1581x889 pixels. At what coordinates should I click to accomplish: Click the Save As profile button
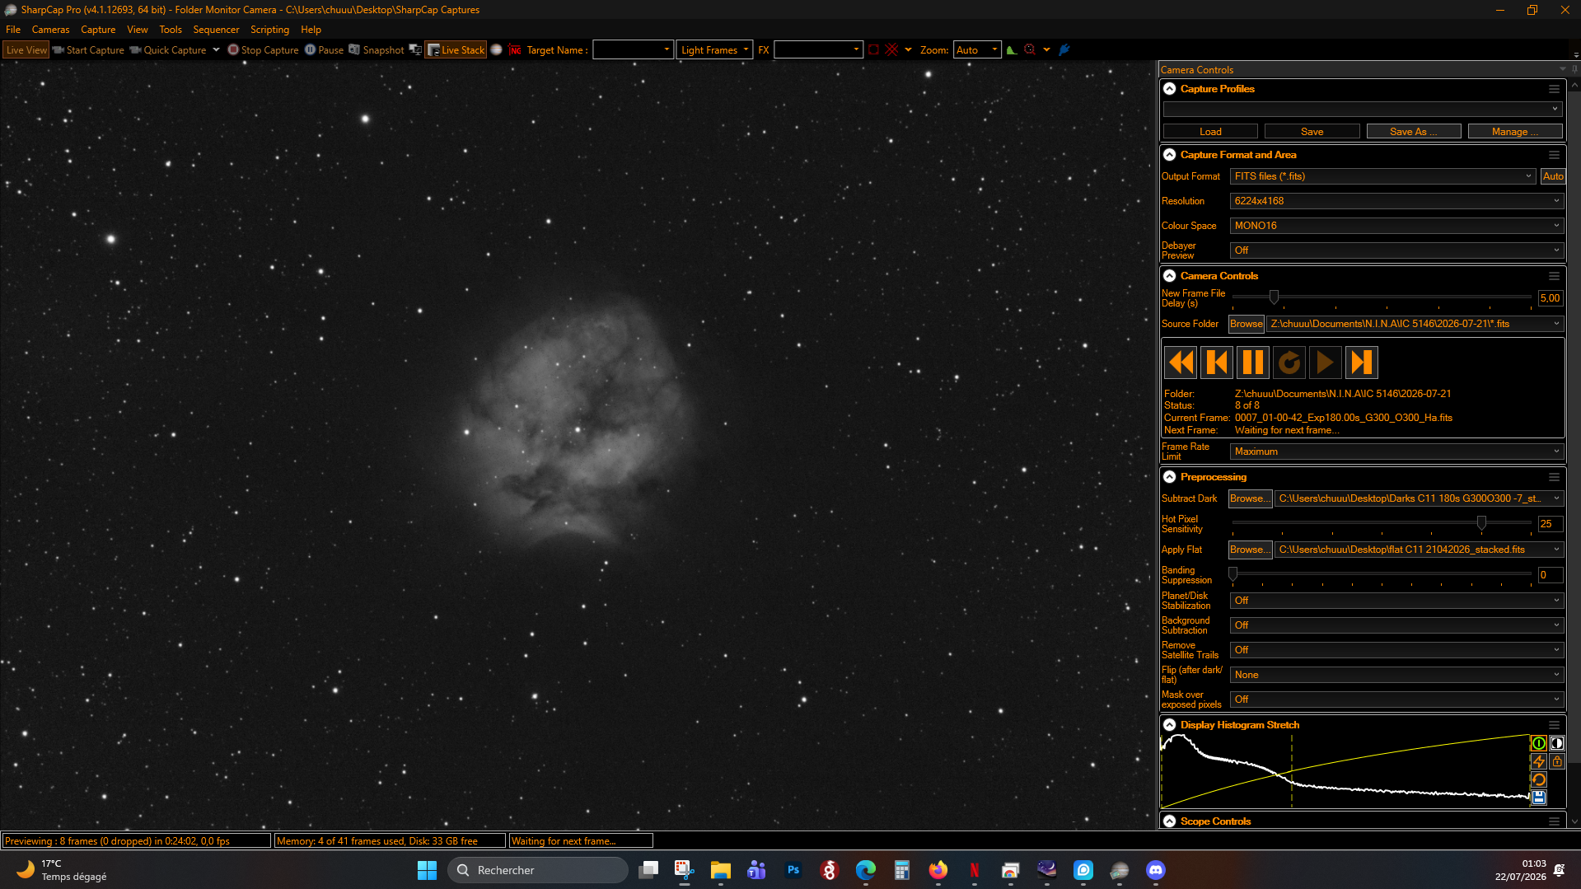pyautogui.click(x=1413, y=132)
